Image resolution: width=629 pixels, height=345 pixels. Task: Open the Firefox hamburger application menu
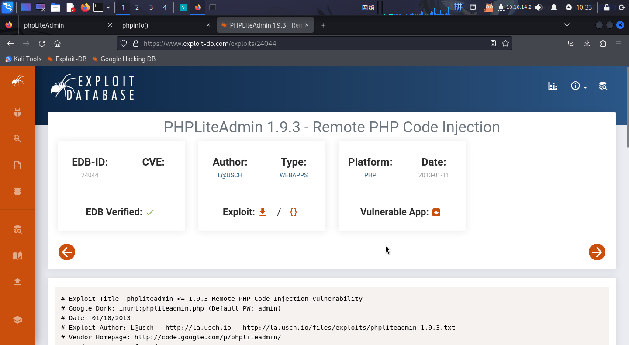[619, 43]
